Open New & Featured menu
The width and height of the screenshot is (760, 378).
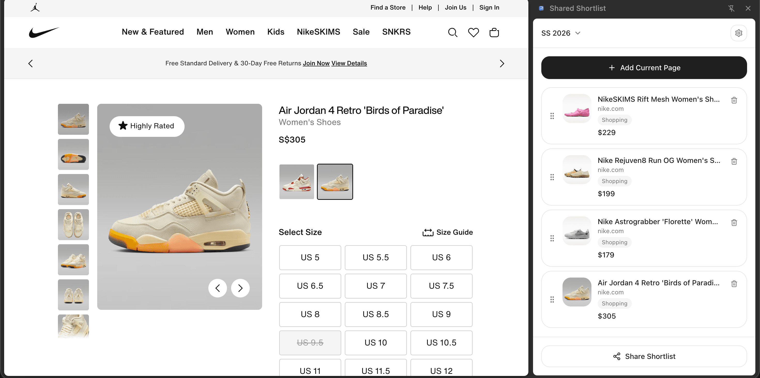153,32
